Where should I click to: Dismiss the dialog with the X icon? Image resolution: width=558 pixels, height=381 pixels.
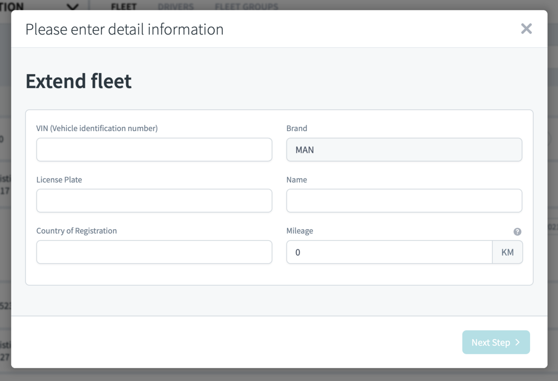click(x=526, y=28)
